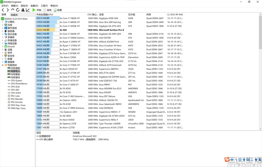Click the results list vertical scrollbar thumb
The image size is (262, 167).
(x=260, y=32)
